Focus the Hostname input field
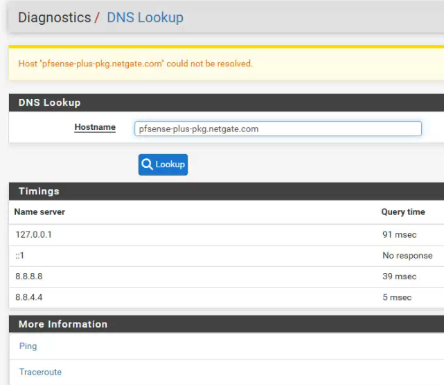Viewport: 444px width, 385px height. click(278, 129)
